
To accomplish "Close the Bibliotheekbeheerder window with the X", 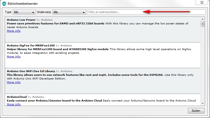I will 202,2.
